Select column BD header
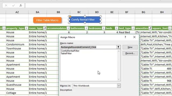Image resolution: width=172 pixels, height=96 pixels. tap(97, 12)
